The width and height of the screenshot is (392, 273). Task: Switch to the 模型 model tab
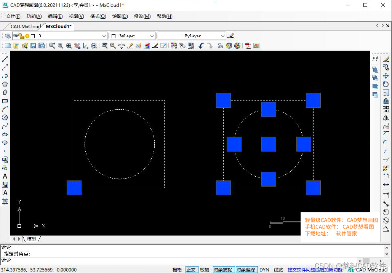[31, 239]
